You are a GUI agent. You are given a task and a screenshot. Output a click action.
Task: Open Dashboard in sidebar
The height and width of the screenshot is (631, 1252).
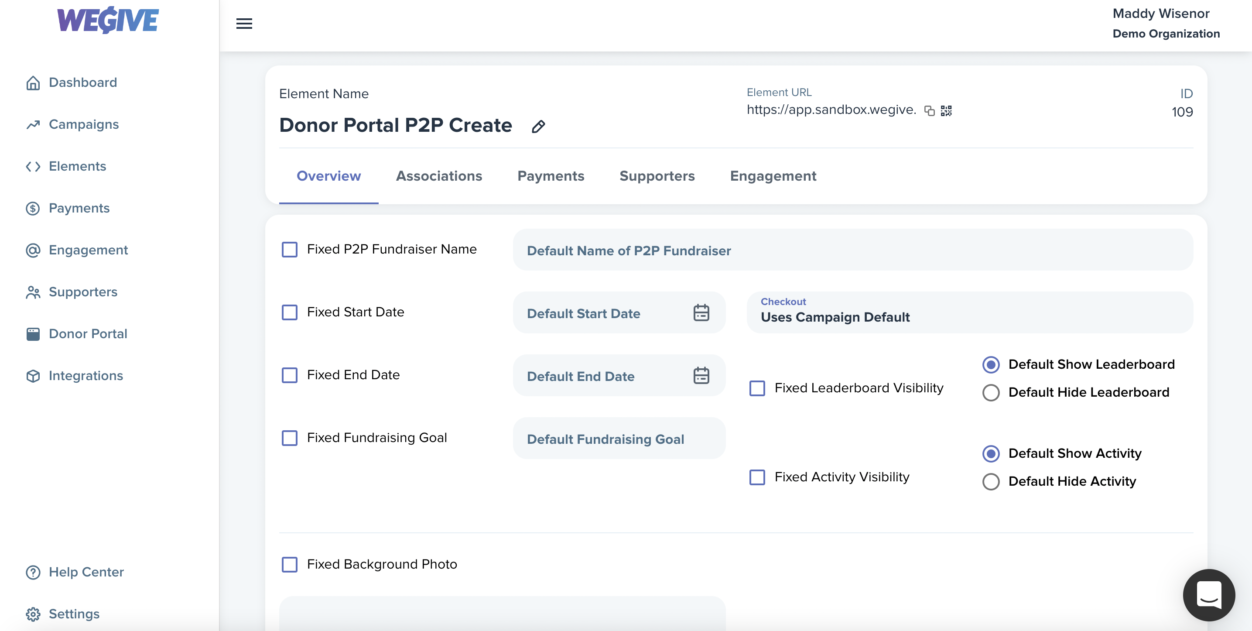coord(82,82)
